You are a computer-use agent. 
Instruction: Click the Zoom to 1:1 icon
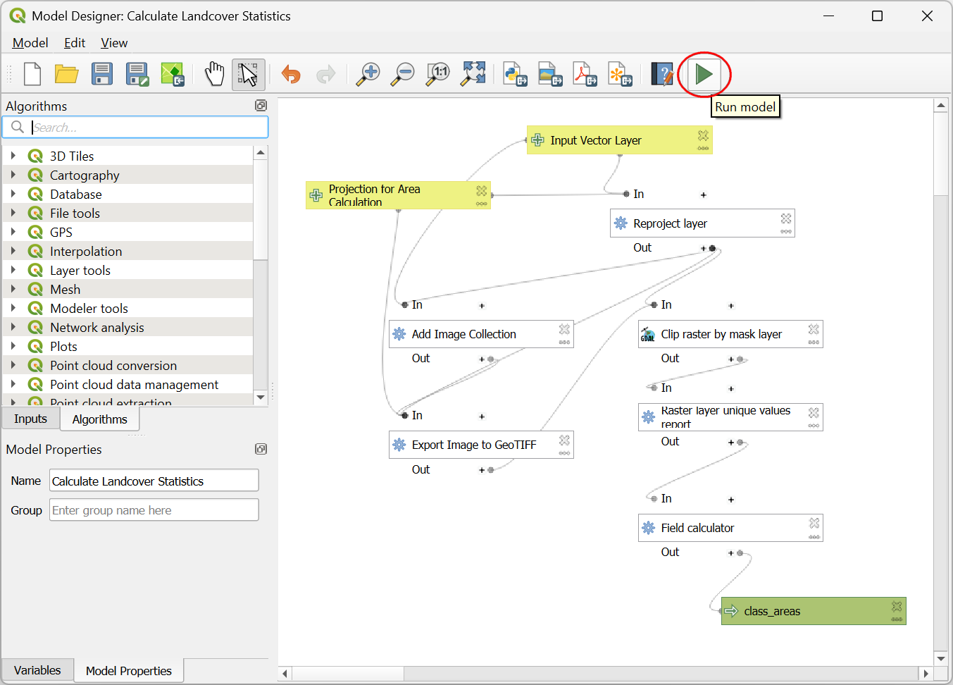pos(438,74)
